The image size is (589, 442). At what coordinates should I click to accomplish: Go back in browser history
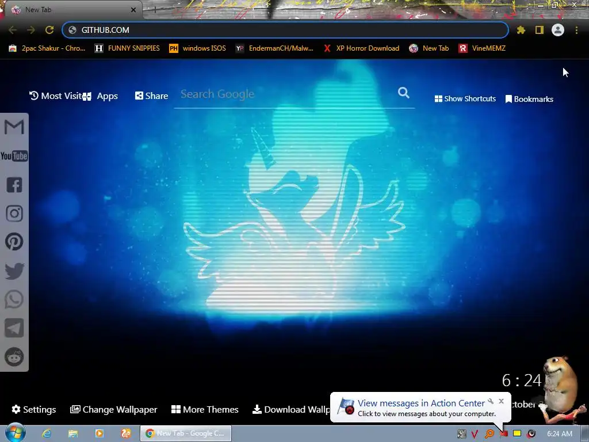click(13, 30)
